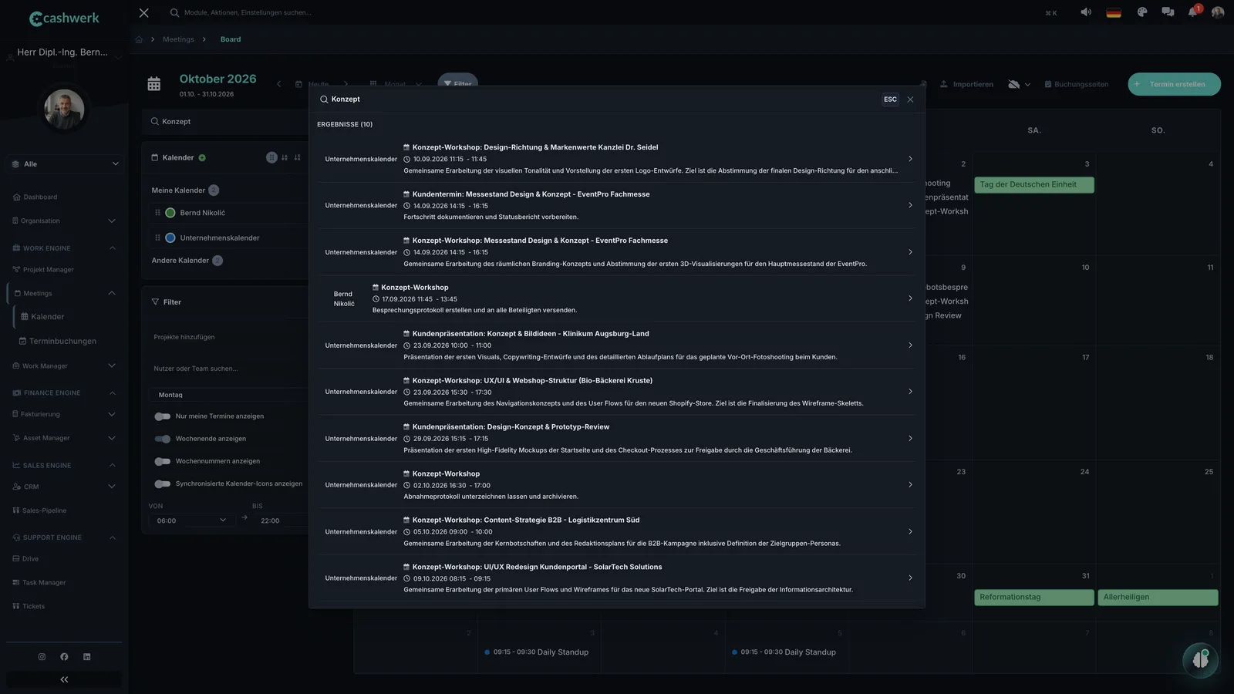
Task: Open the VON 06:00 time dropdown
Action: 191,520
